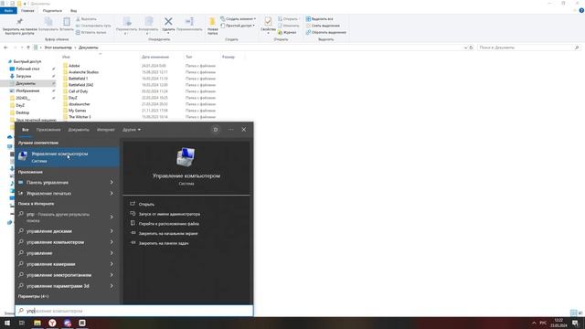Viewport: 585px width, 329px height.
Task: Open the Другие dropdown in search tabs
Action: [132, 130]
